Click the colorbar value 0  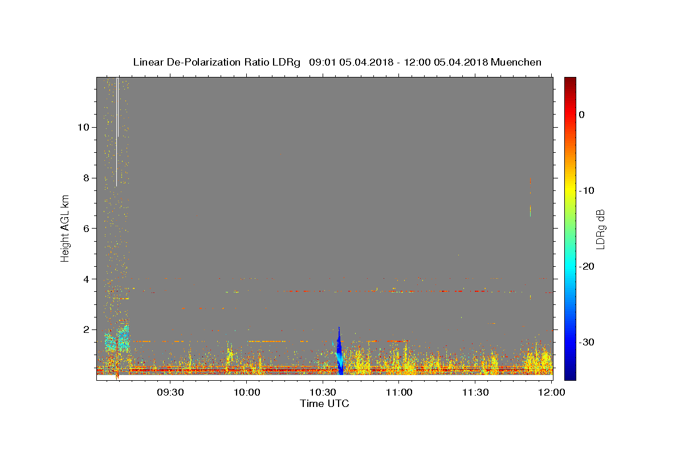coord(581,115)
